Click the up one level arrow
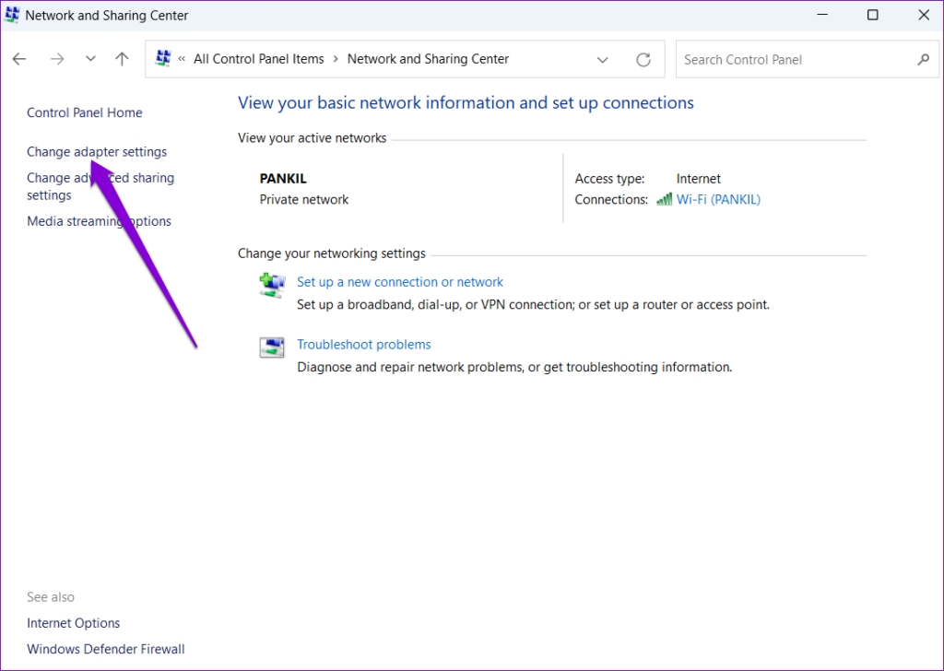Viewport: 944px width, 671px height. point(122,58)
